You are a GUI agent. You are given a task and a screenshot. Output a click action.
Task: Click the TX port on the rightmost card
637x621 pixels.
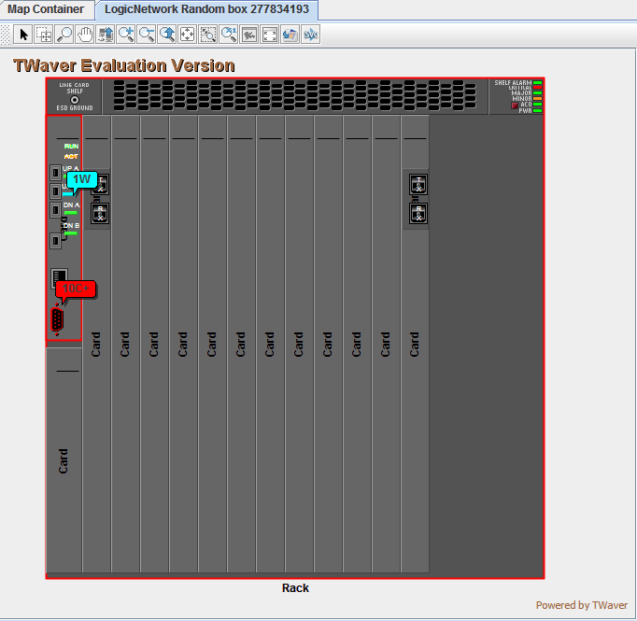tap(418, 184)
